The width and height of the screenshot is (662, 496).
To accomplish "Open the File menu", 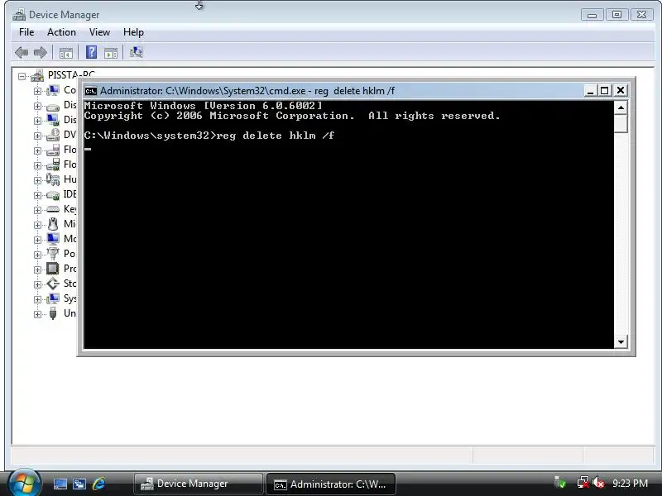I will pos(26,32).
